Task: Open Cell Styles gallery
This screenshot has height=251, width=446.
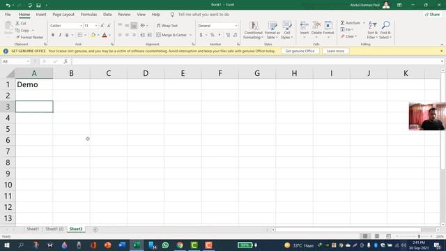Action: click(286, 30)
